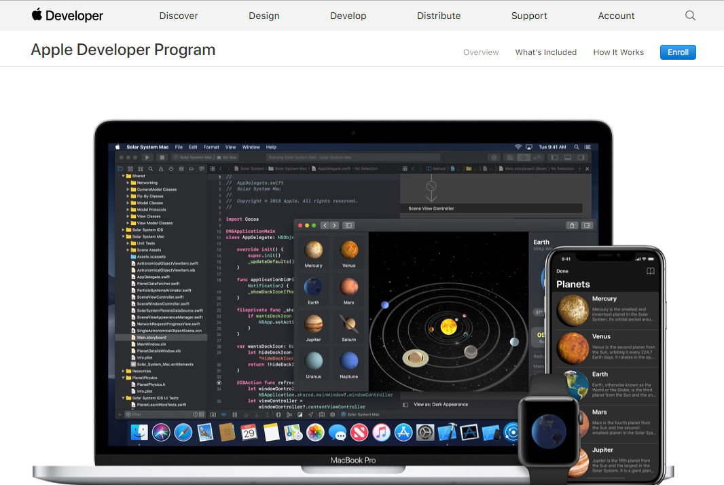Collapse the Shared folder in navigator
Image resolution: width=724 pixels, height=485 pixels.
(x=124, y=176)
